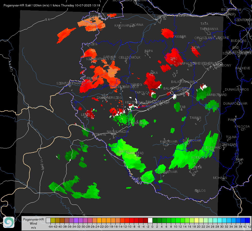
Task: Click the swirl logo icon beside the legend
Action: (9, 222)
